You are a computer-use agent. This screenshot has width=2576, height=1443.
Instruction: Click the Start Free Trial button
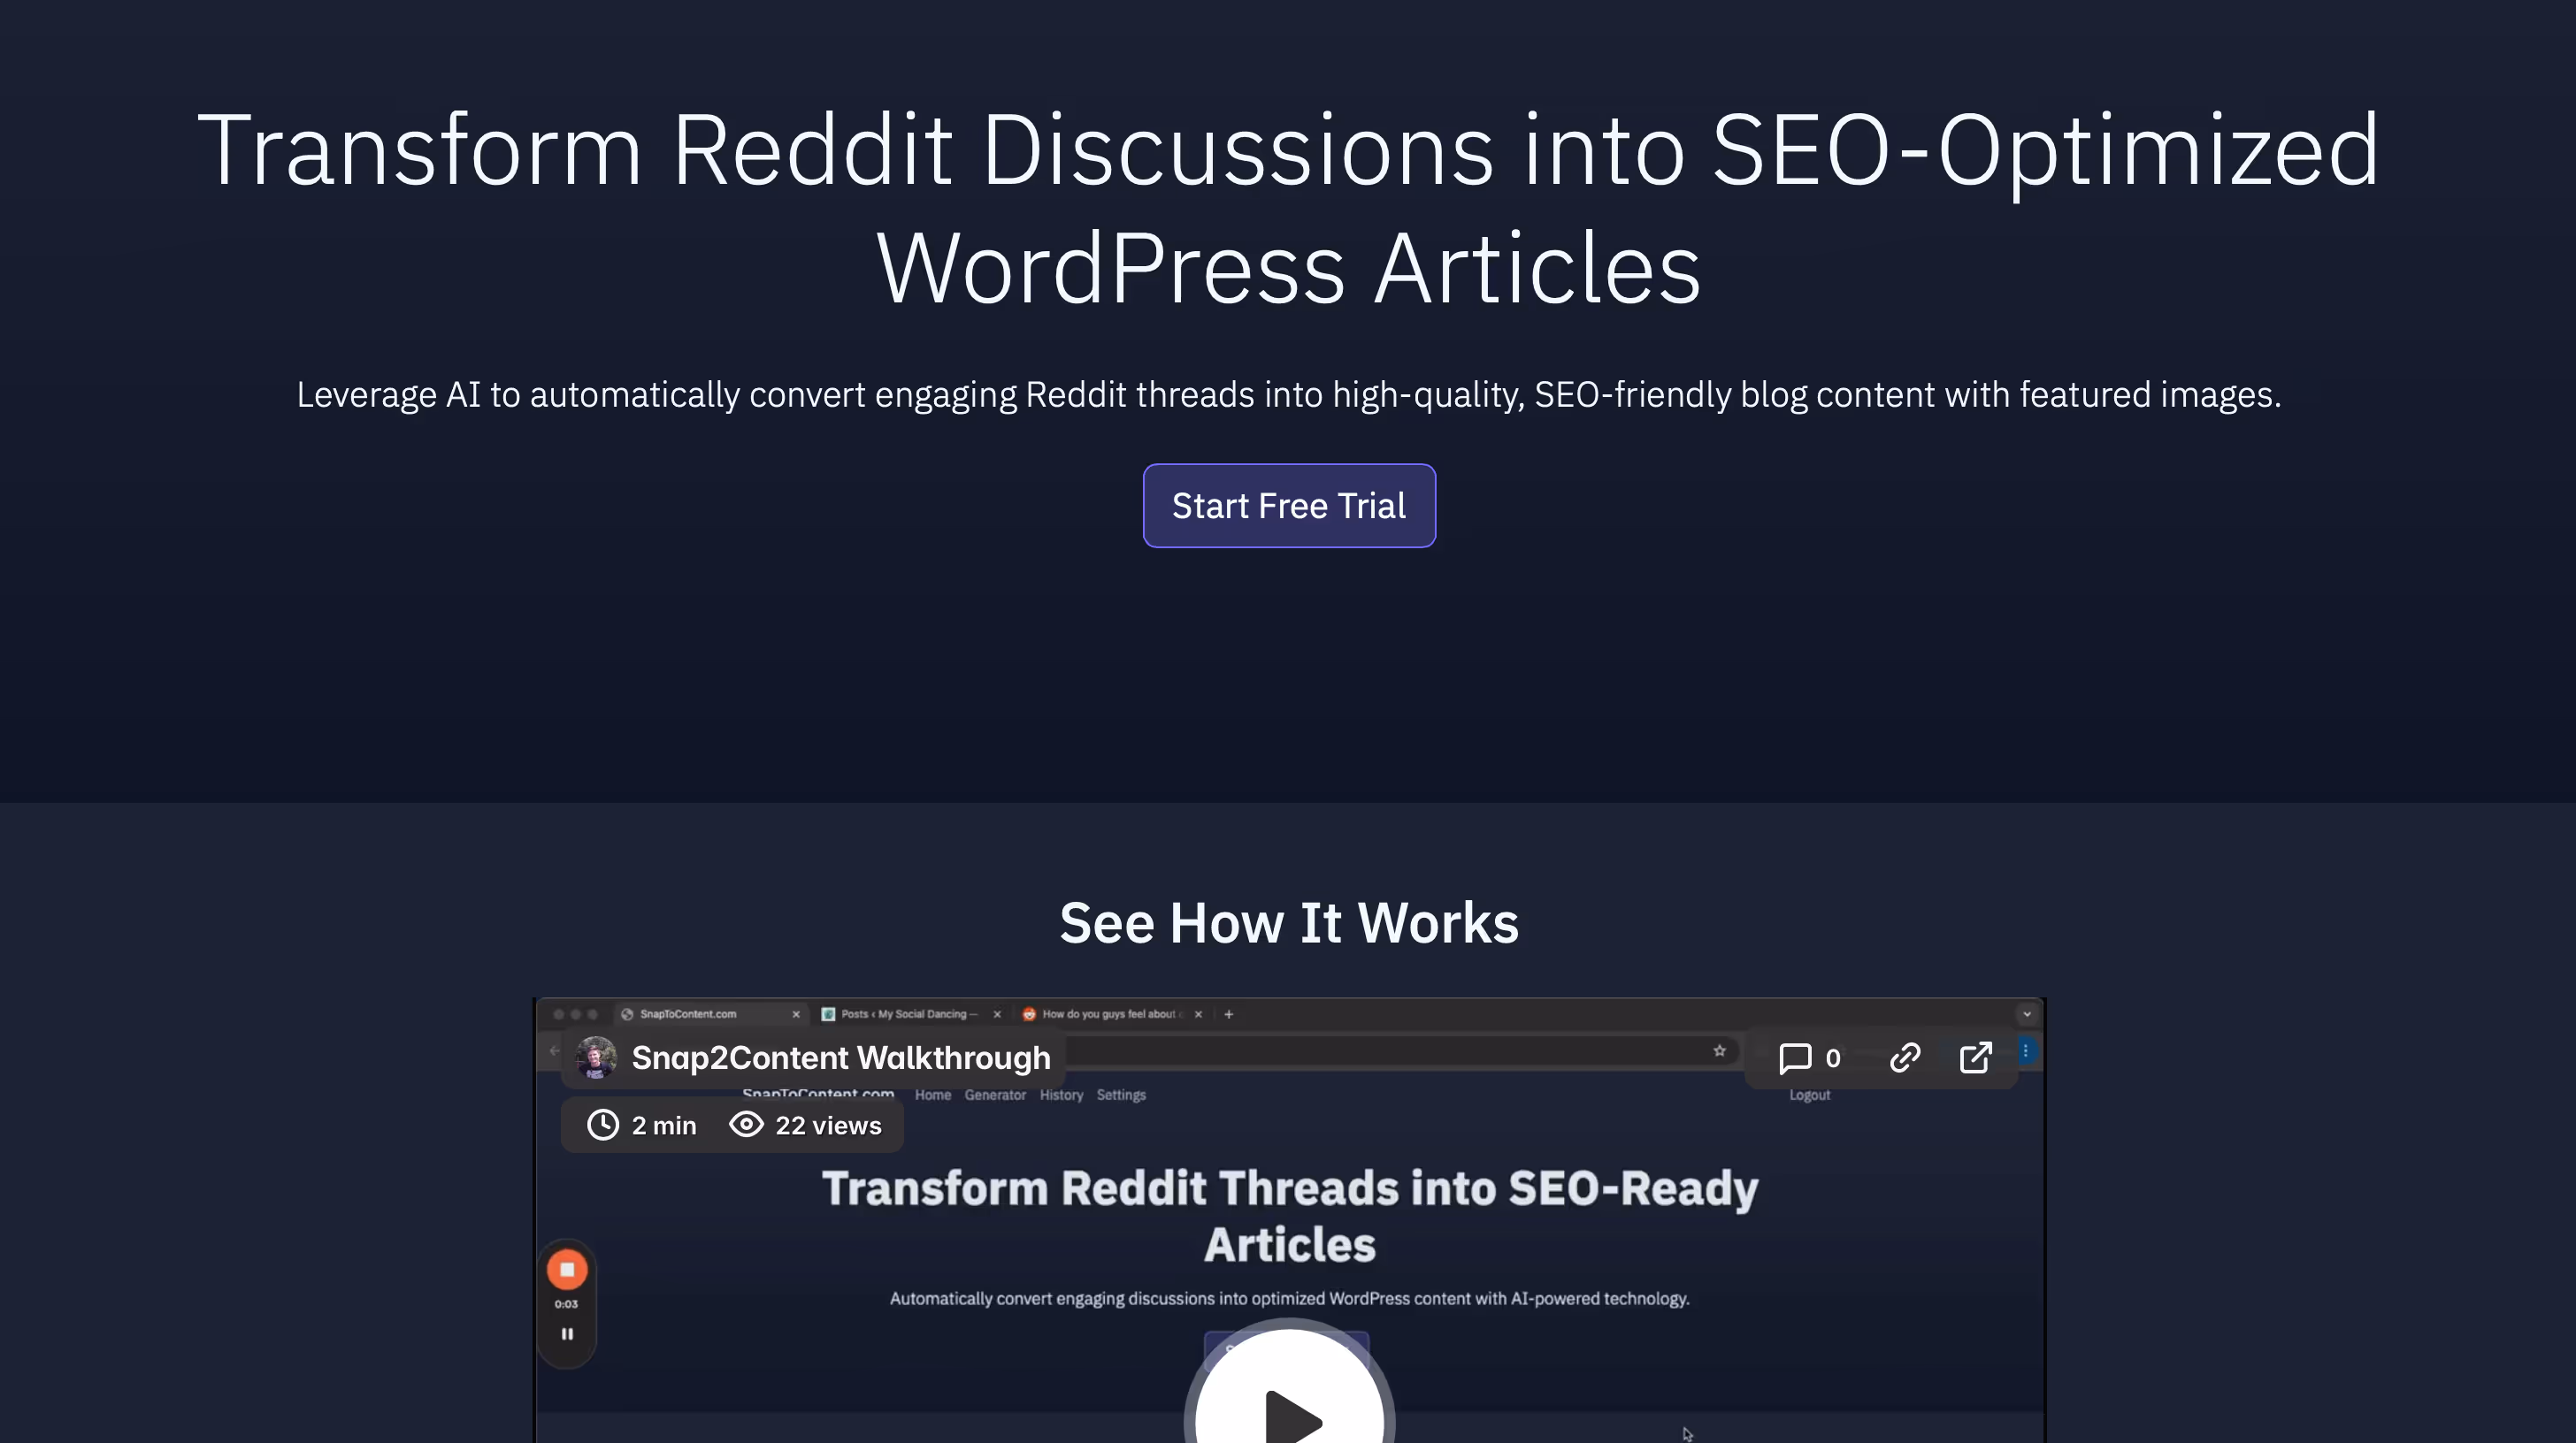point(1288,506)
